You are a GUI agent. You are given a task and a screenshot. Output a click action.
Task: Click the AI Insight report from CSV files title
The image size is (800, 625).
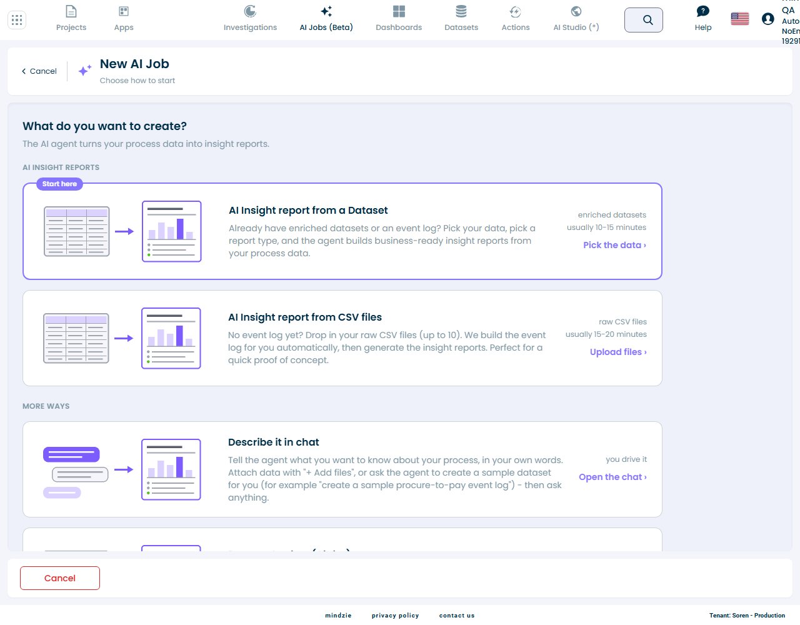click(305, 317)
